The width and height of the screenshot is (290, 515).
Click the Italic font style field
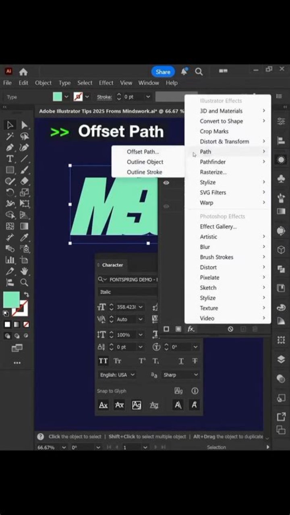click(x=127, y=292)
